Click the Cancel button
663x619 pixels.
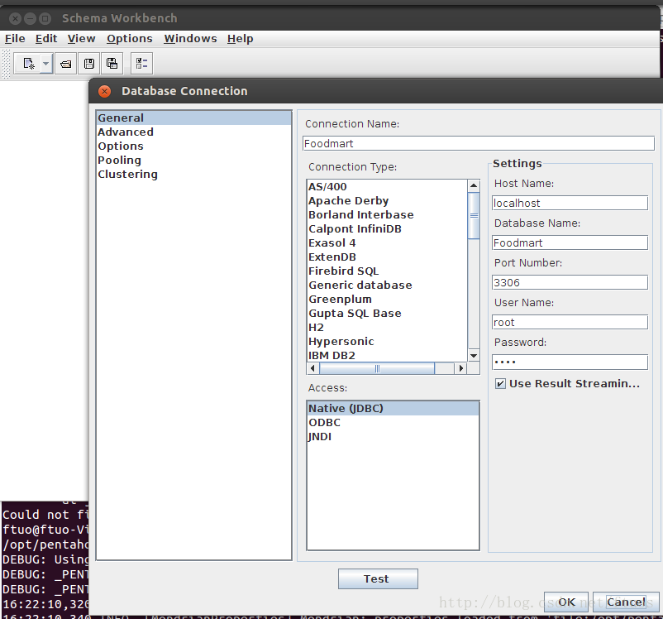pos(626,602)
